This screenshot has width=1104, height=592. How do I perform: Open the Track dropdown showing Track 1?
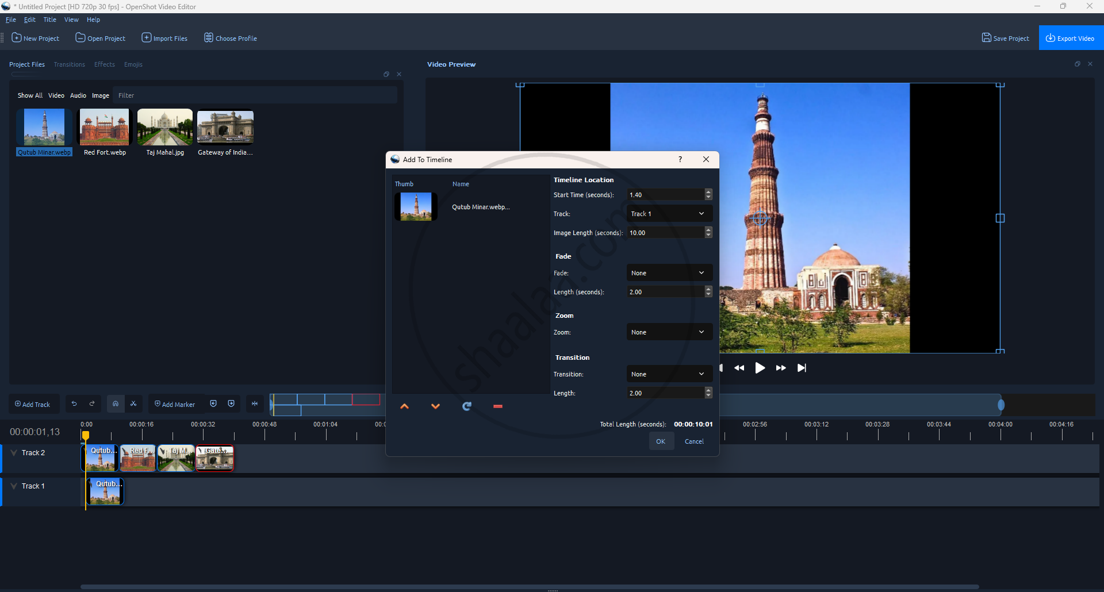tap(669, 214)
